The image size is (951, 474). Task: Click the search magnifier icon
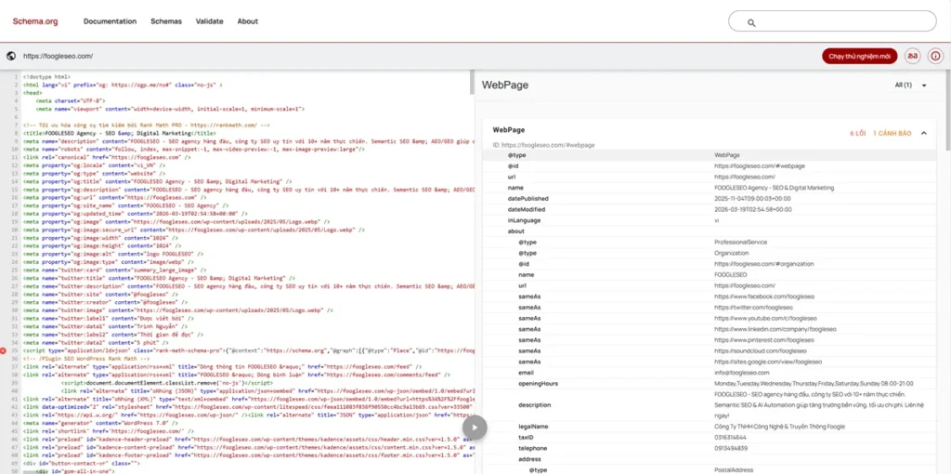[x=750, y=22]
